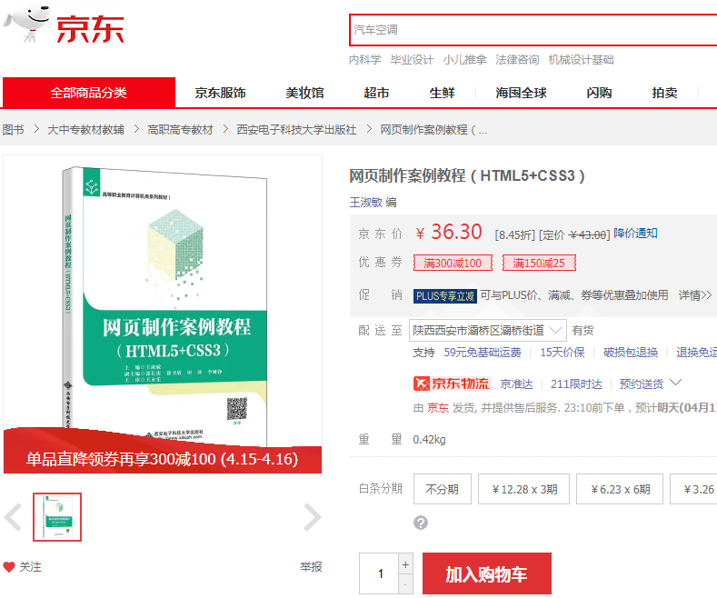Click the 京东 seller link in shipping info
The width and height of the screenshot is (717, 598).
coord(438,407)
